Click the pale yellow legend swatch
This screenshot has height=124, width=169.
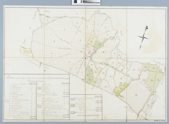(x=39, y=95)
